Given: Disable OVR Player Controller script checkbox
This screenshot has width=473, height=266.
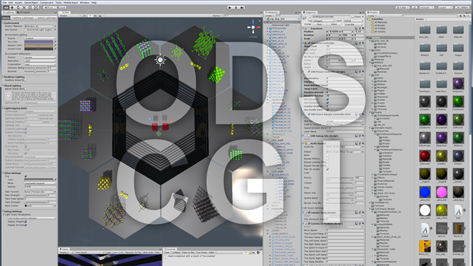Looking at the screenshot, I should click(x=309, y=72).
